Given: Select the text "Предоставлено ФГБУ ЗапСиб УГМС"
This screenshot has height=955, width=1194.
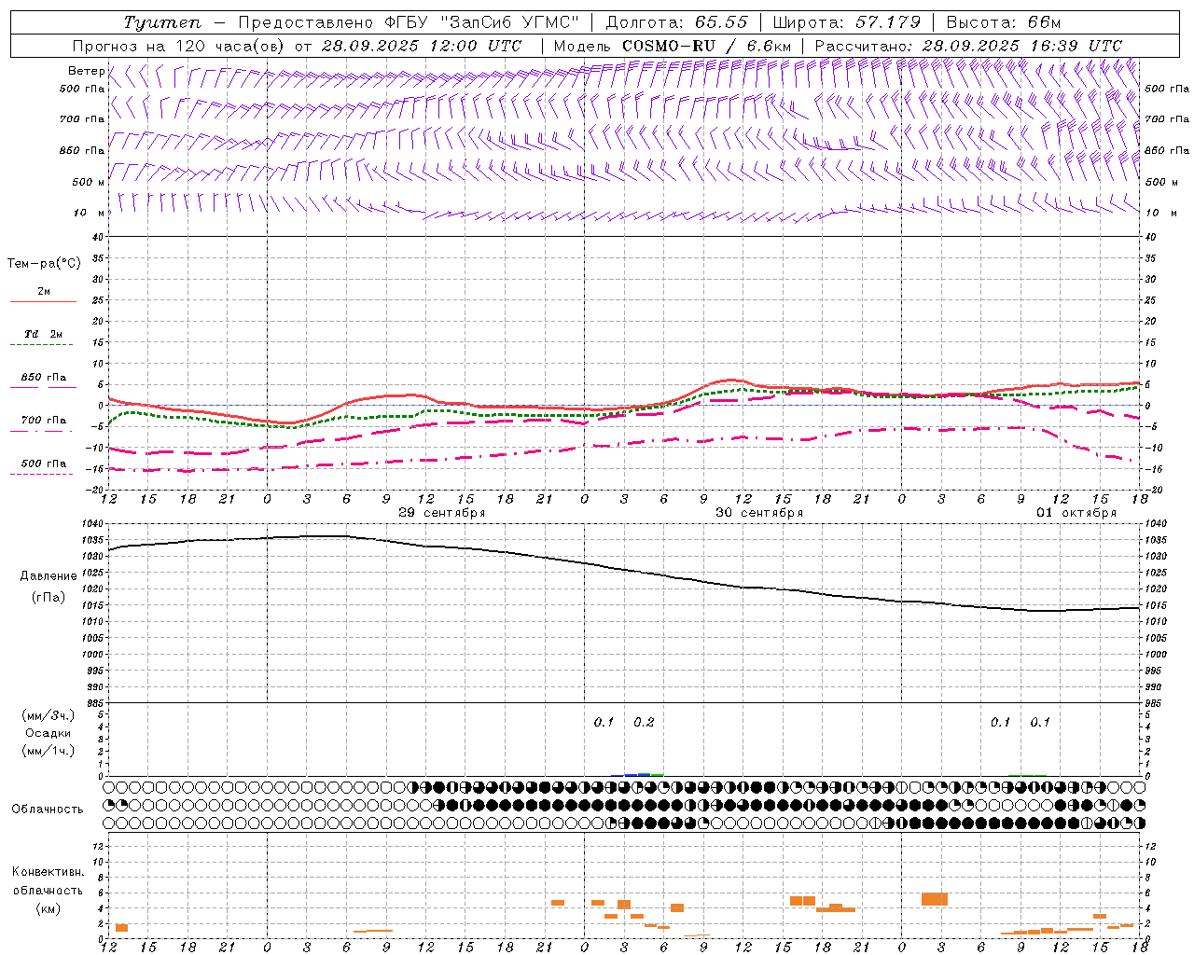Looking at the screenshot, I should pyautogui.click(x=409, y=22).
